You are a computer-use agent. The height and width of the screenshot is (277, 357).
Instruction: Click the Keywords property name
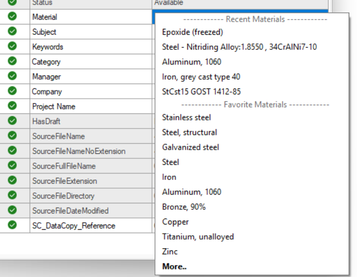pos(48,47)
